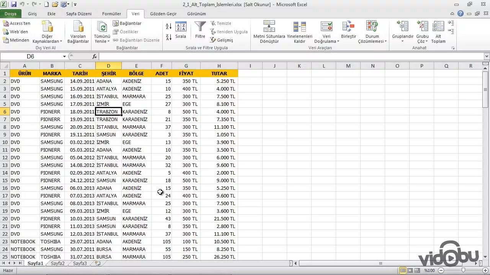Toggle the Filtre funnel button
The height and width of the screenshot is (275, 490).
[x=200, y=31]
